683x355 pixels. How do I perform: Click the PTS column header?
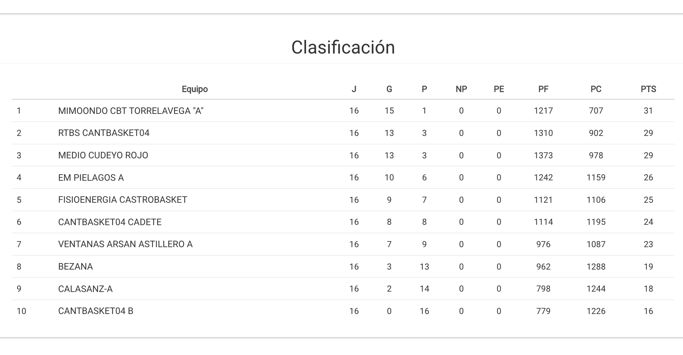pyautogui.click(x=648, y=89)
